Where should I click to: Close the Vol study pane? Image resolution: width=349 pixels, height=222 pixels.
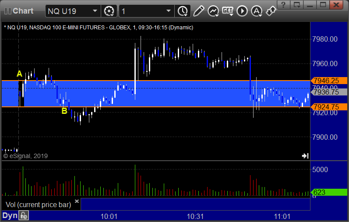point(77,201)
